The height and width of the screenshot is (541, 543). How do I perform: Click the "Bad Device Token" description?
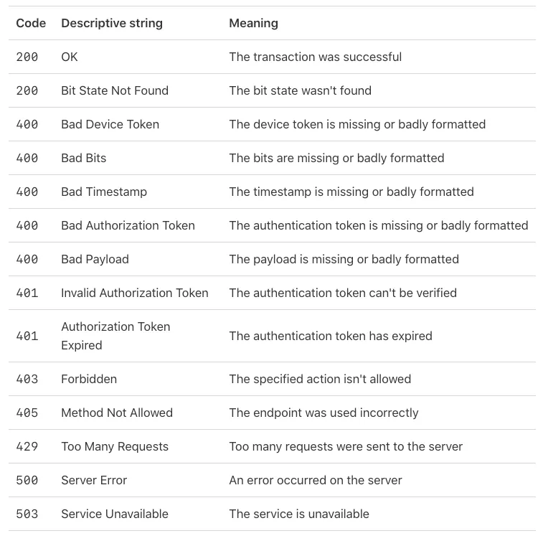pos(110,124)
